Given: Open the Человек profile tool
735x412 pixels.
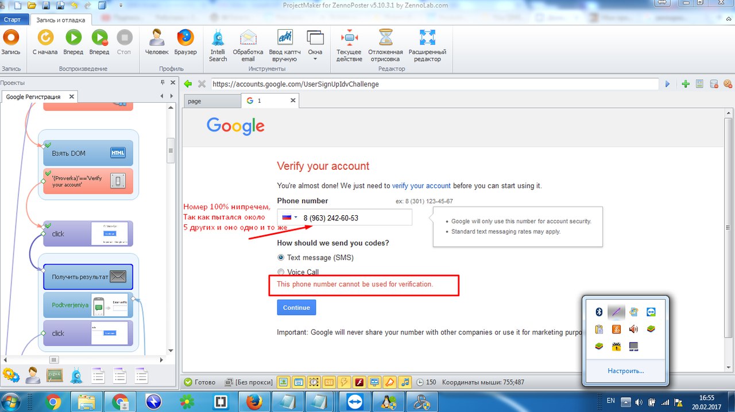Looking at the screenshot, I should [x=157, y=43].
